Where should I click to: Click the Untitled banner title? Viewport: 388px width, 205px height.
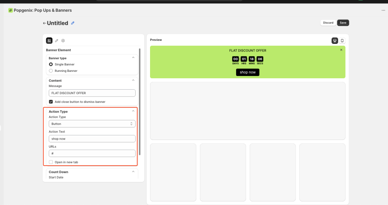point(58,23)
